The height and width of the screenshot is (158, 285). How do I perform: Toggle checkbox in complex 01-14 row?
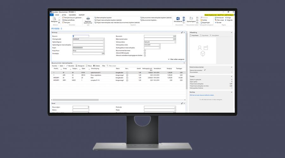(x=127, y=80)
